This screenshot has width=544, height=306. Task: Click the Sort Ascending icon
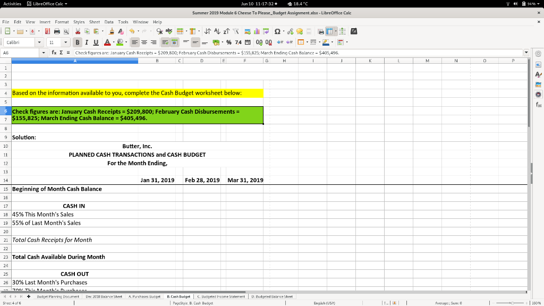(218, 31)
